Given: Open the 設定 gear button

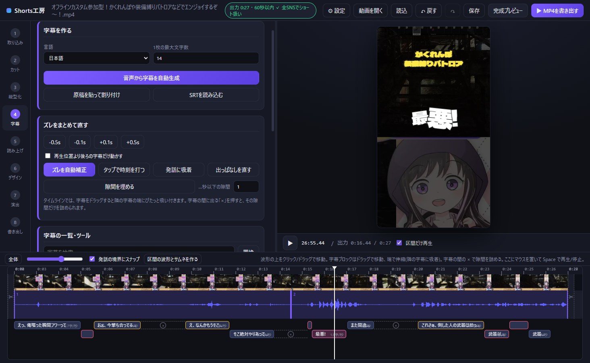Looking at the screenshot, I should pyautogui.click(x=336, y=11).
